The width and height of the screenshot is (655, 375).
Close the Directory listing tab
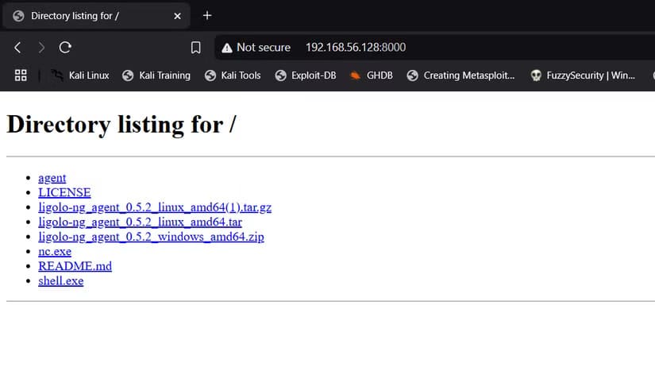[177, 16]
